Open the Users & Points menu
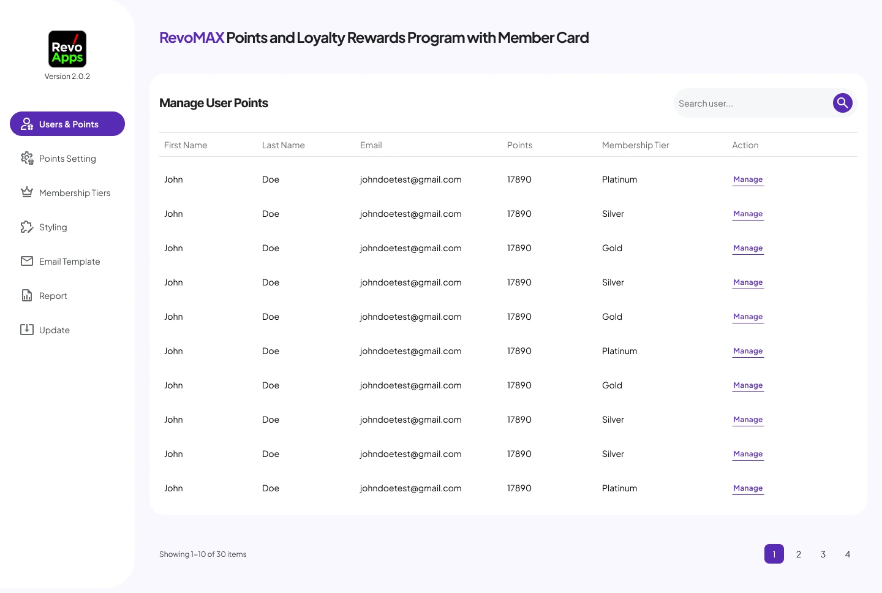882x593 pixels. tap(67, 124)
